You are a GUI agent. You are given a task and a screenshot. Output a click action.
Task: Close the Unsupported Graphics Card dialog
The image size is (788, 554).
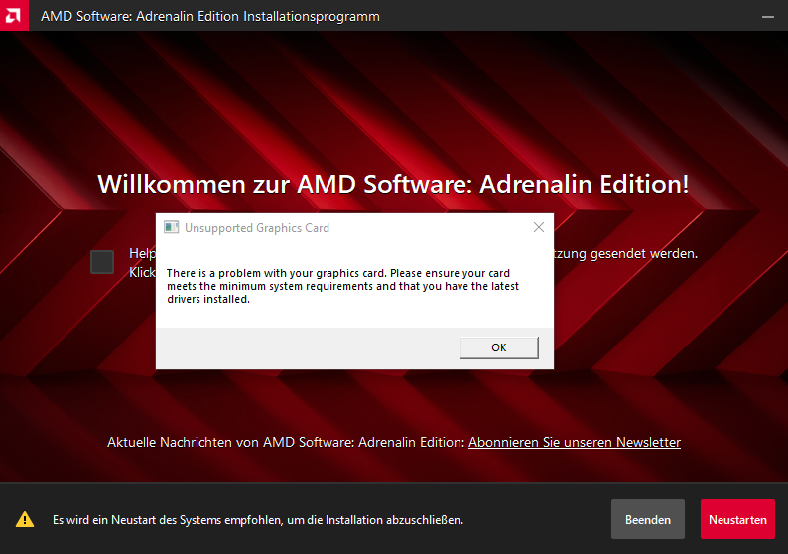539,227
